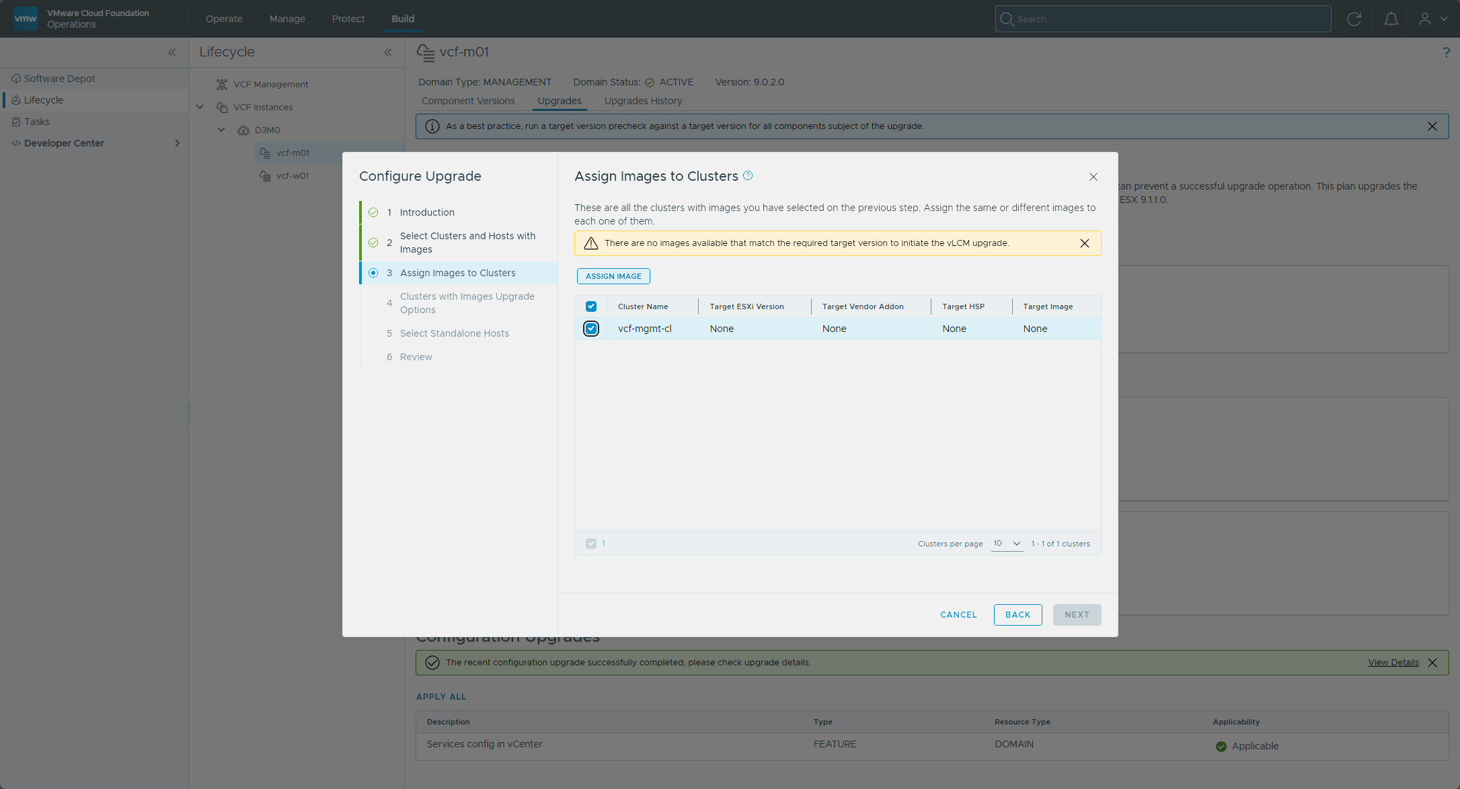Image resolution: width=1460 pixels, height=789 pixels.
Task: Switch to the Component Versions tab
Action: [468, 101]
